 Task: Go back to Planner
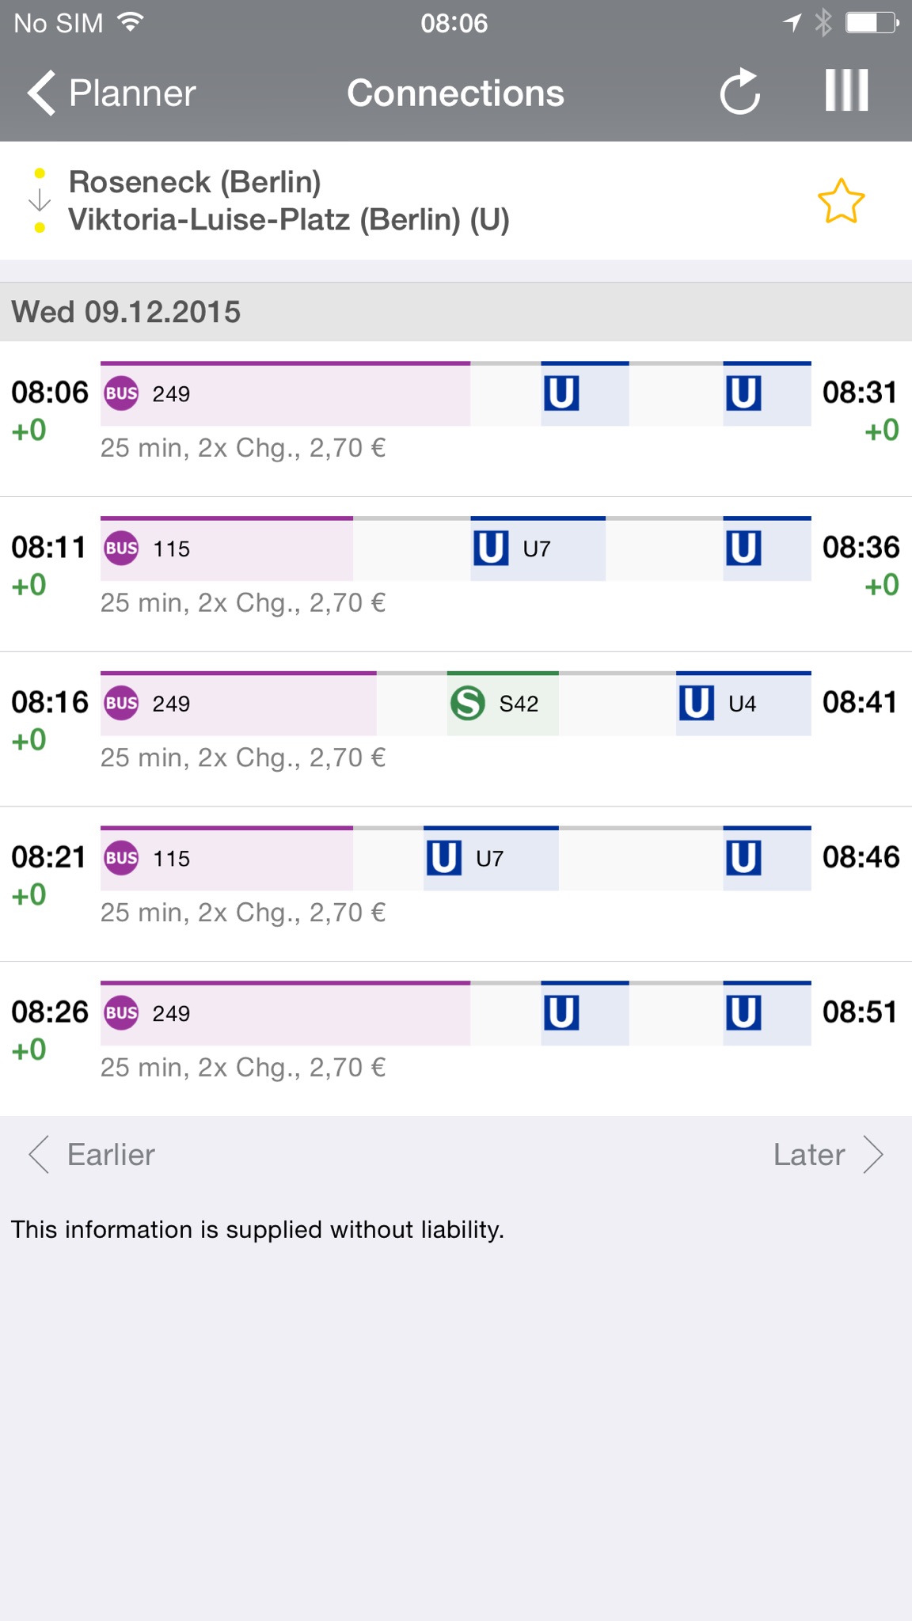click(x=112, y=93)
